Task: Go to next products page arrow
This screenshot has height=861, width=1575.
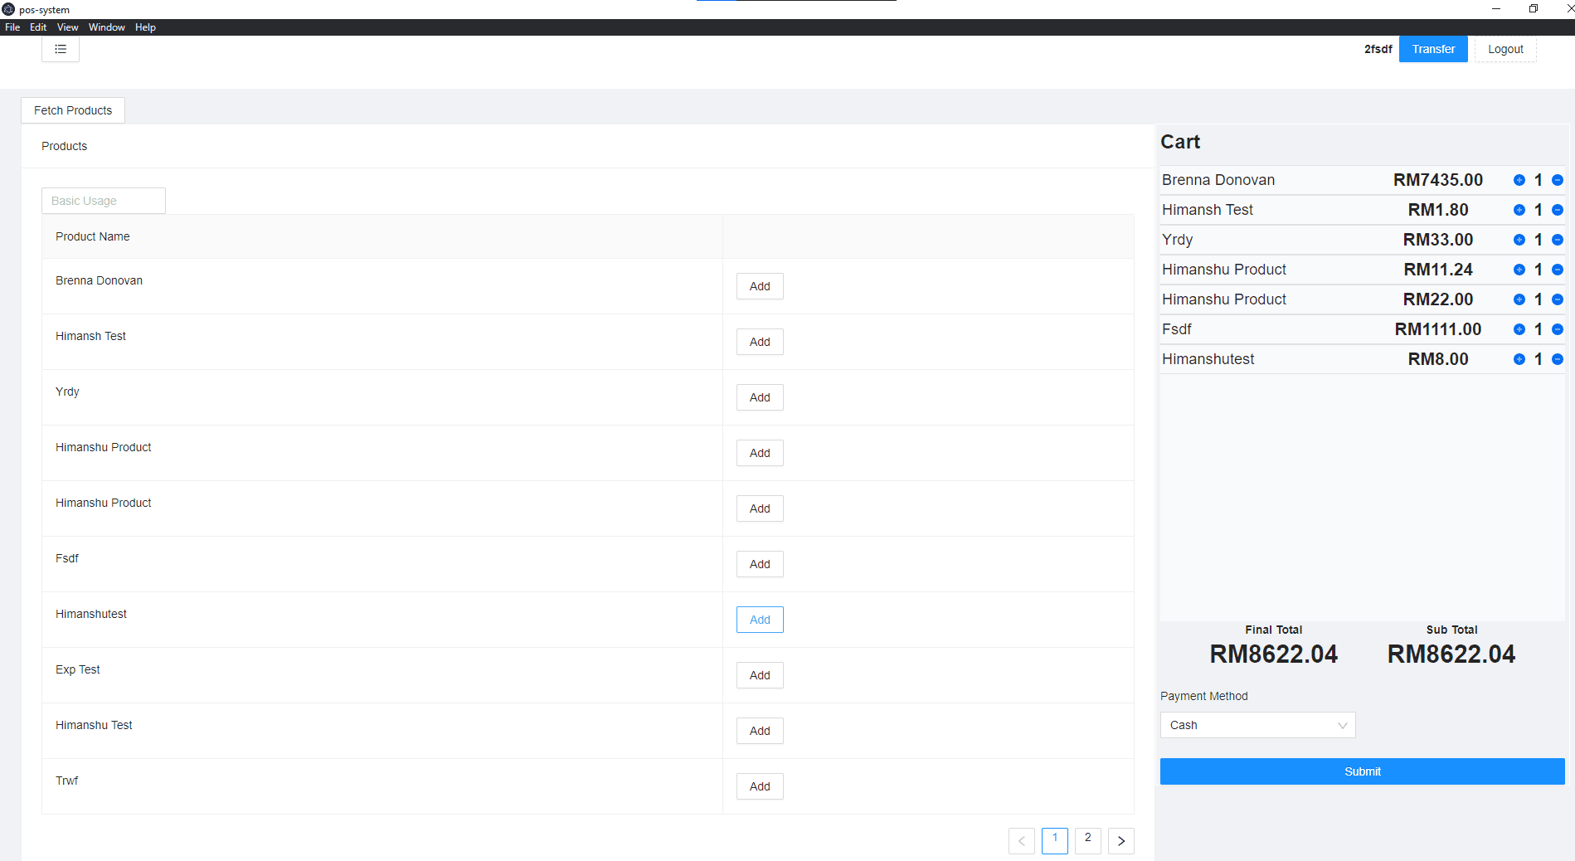Action: click(1120, 840)
